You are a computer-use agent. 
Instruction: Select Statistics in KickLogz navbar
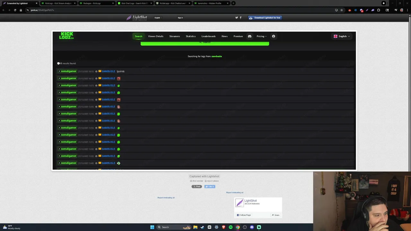191,36
